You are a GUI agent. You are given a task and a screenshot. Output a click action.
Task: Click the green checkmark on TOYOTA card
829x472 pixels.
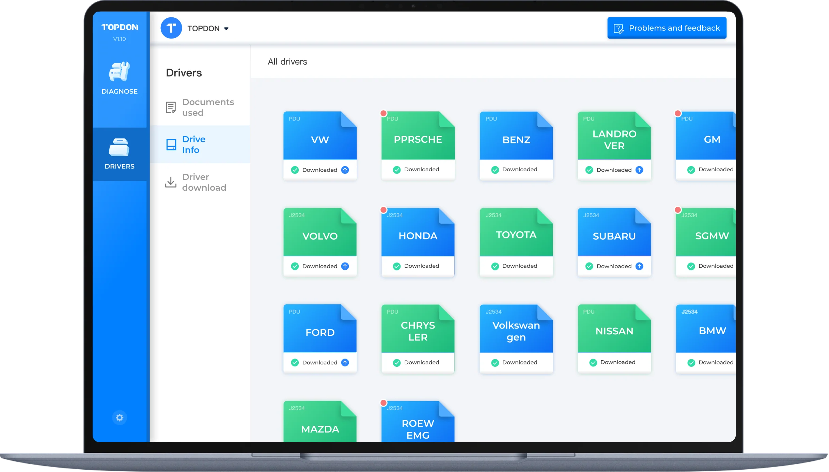tap(495, 266)
